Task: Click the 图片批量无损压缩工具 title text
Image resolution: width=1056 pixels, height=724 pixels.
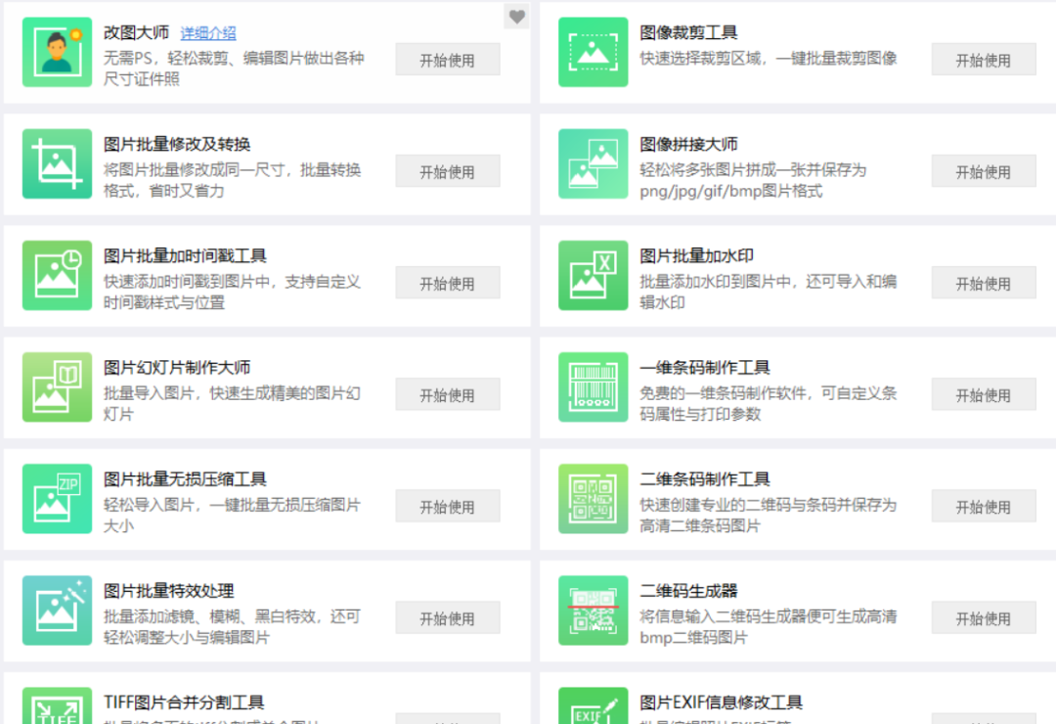Action: pyautogui.click(x=185, y=478)
